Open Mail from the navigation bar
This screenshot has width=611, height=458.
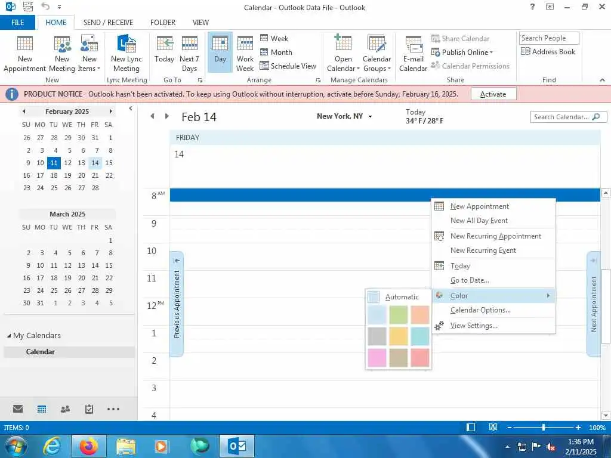click(18, 409)
